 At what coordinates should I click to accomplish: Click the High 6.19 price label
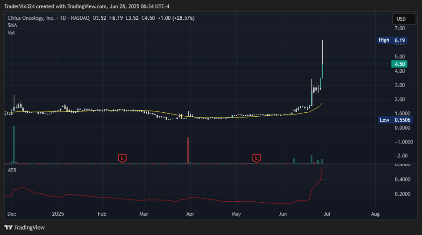(x=392, y=40)
